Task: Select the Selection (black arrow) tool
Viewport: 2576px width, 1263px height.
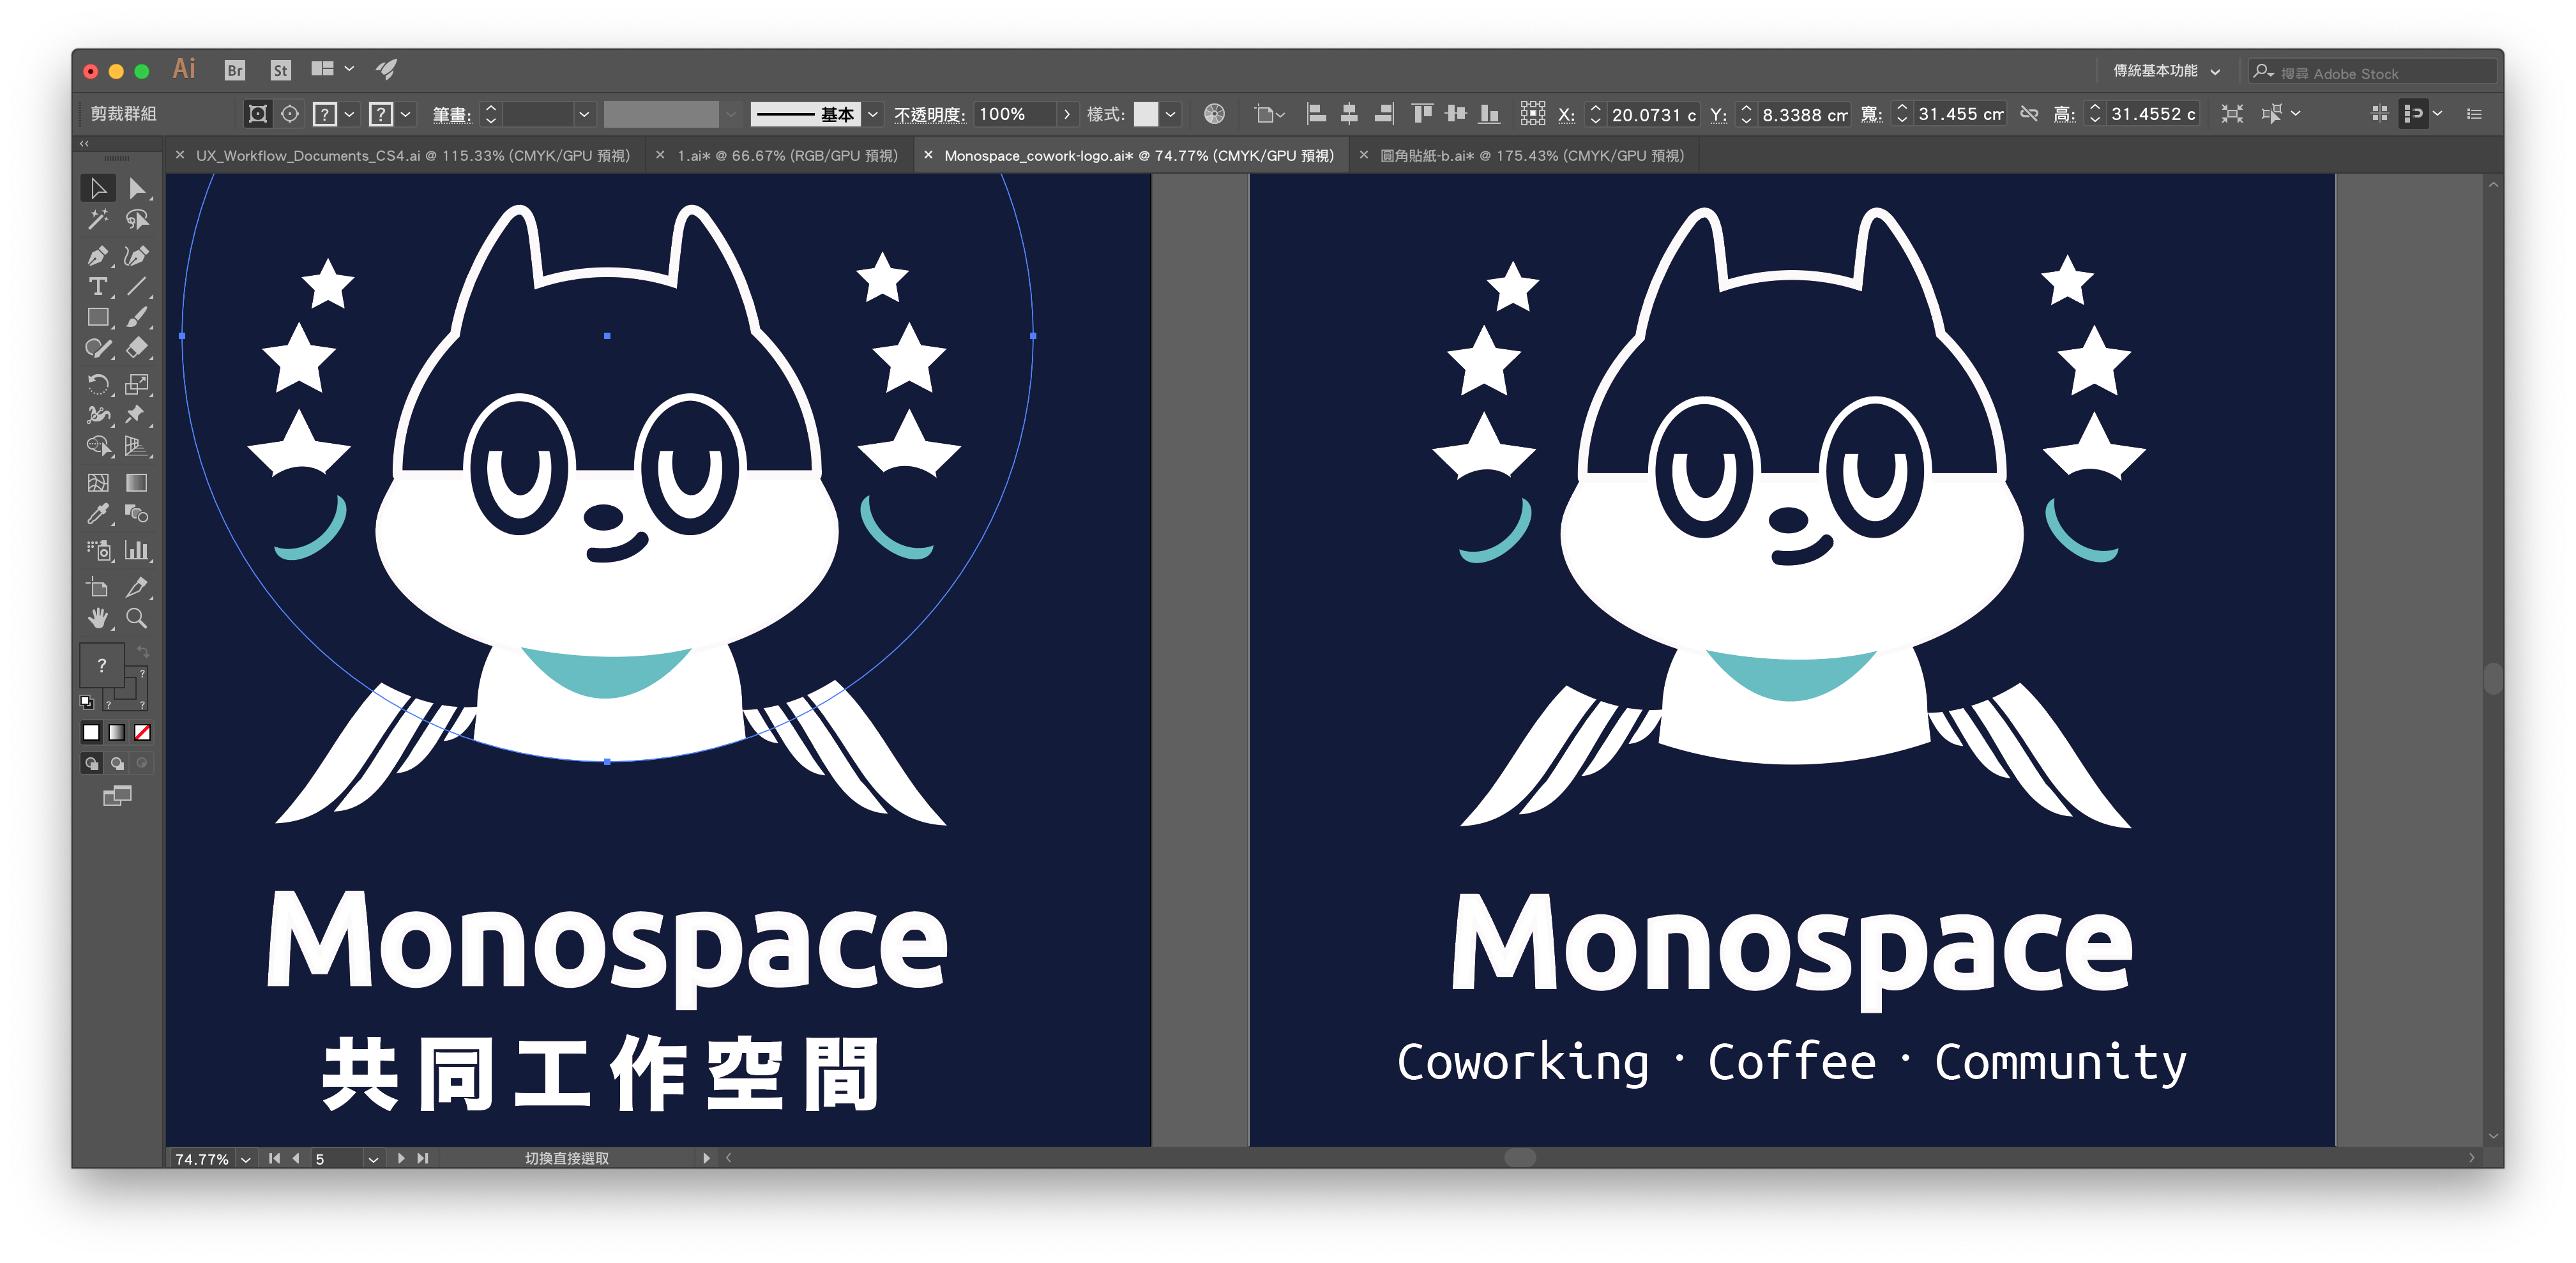Action: point(98,188)
